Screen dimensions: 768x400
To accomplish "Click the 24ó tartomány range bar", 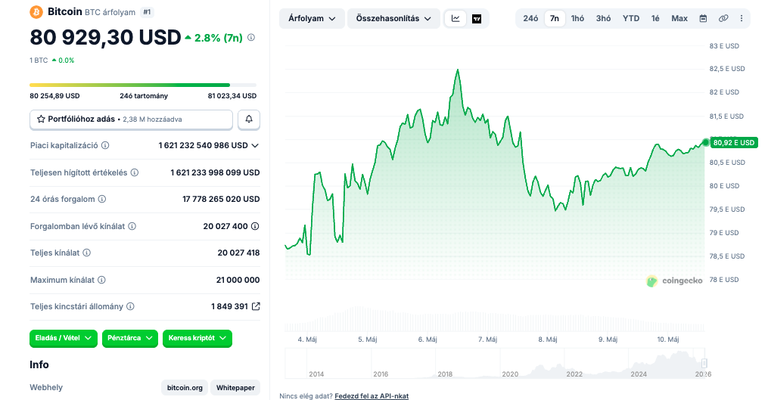I will pyautogui.click(x=143, y=85).
